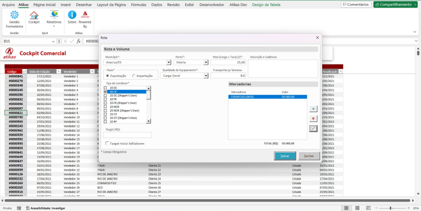Click the Fechar button
Screen dimensions: 421x211
pos(309,156)
